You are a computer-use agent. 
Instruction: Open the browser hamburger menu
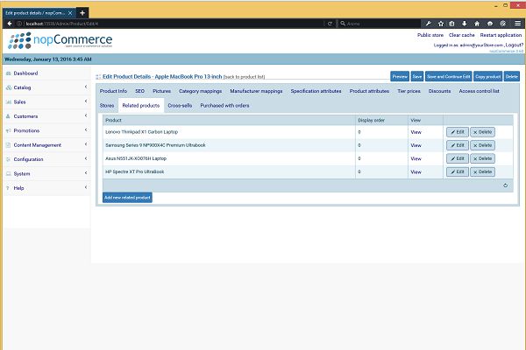pos(517,24)
